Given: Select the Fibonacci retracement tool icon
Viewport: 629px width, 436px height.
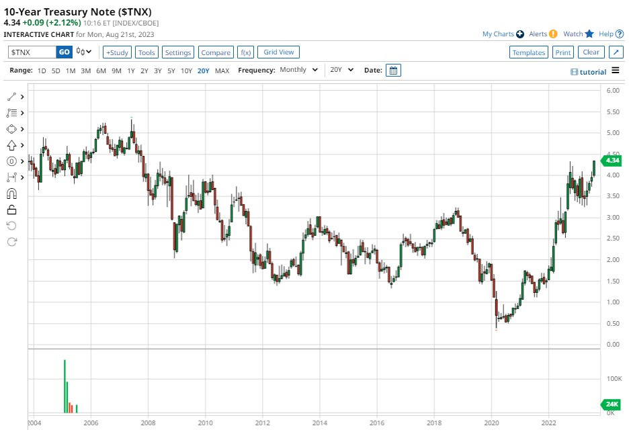Looking at the screenshot, I should click(x=11, y=113).
